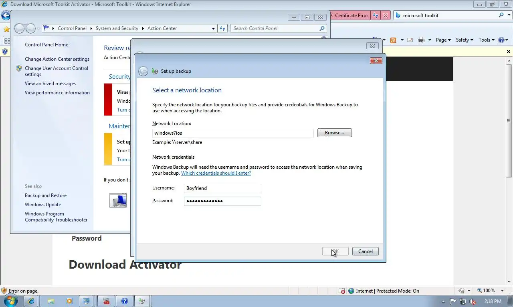Open the IE Safety menu
Image resolution: width=513 pixels, height=307 pixels.
pos(465,40)
